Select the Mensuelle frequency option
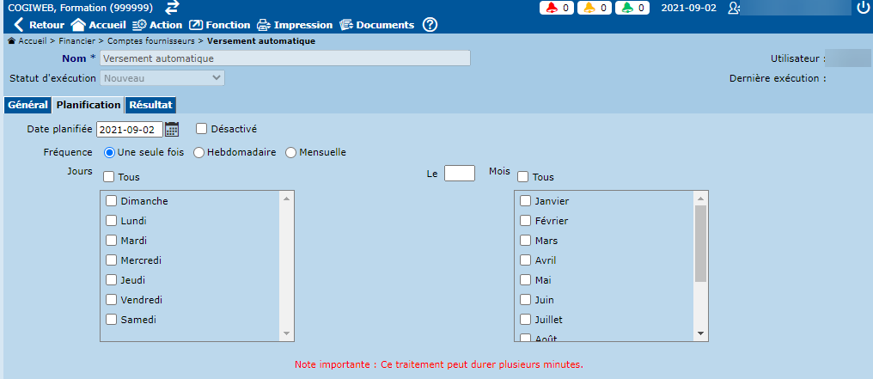Image resolution: width=873 pixels, height=379 pixels. [x=290, y=152]
